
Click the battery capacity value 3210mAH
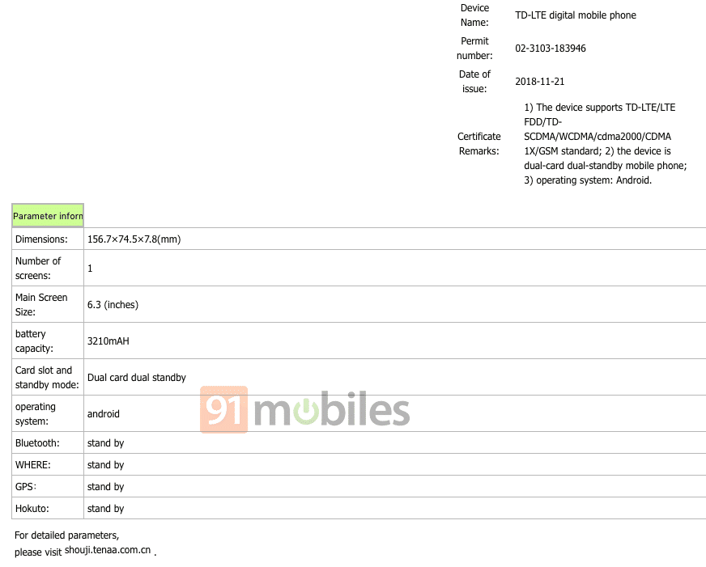pos(108,341)
